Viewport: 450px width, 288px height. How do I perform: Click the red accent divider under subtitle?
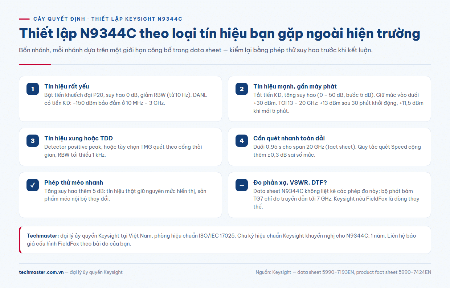pyautogui.click(x=35, y=64)
